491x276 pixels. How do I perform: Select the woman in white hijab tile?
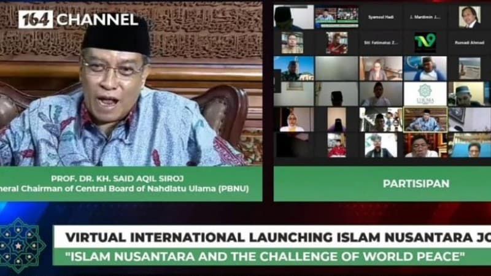point(293,120)
